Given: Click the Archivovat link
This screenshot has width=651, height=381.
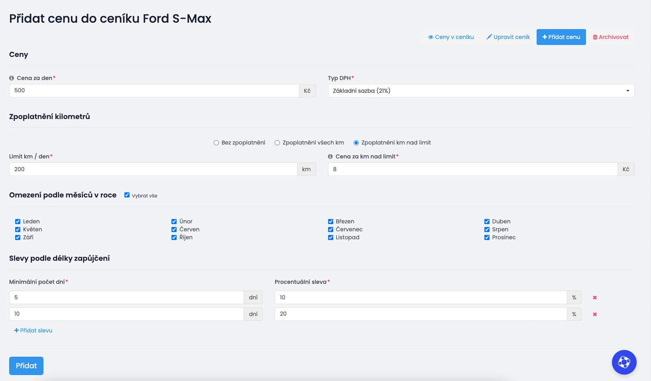Looking at the screenshot, I should coord(611,37).
